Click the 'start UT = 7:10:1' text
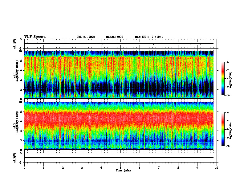The height and width of the screenshot is (188, 244). click(x=149, y=37)
